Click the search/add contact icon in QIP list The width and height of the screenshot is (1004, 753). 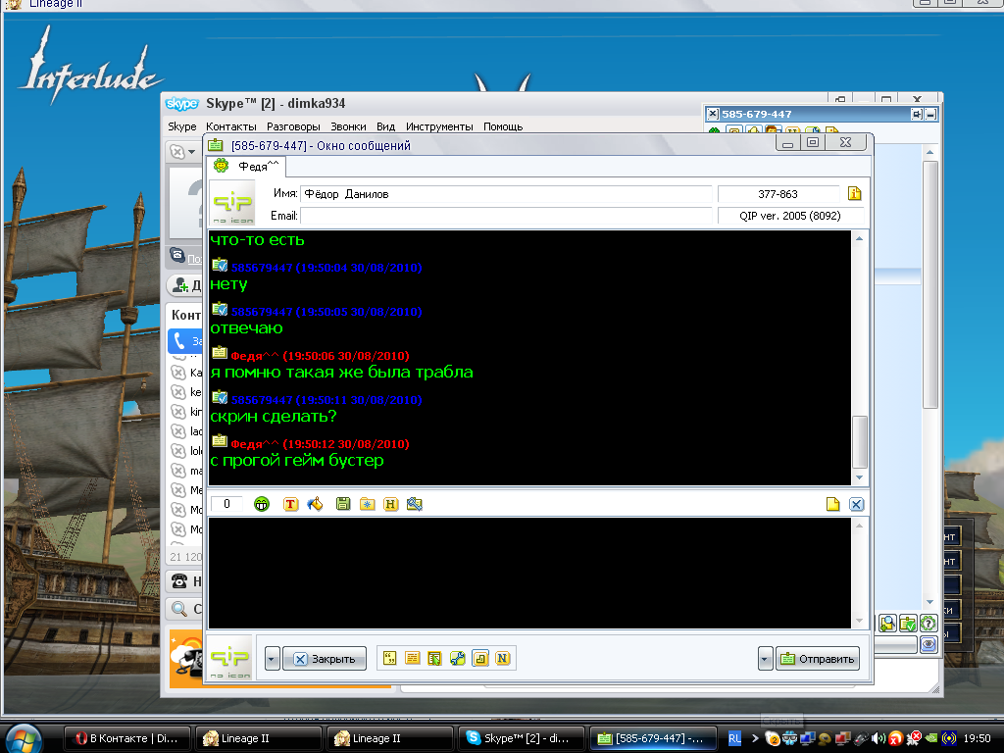(886, 623)
